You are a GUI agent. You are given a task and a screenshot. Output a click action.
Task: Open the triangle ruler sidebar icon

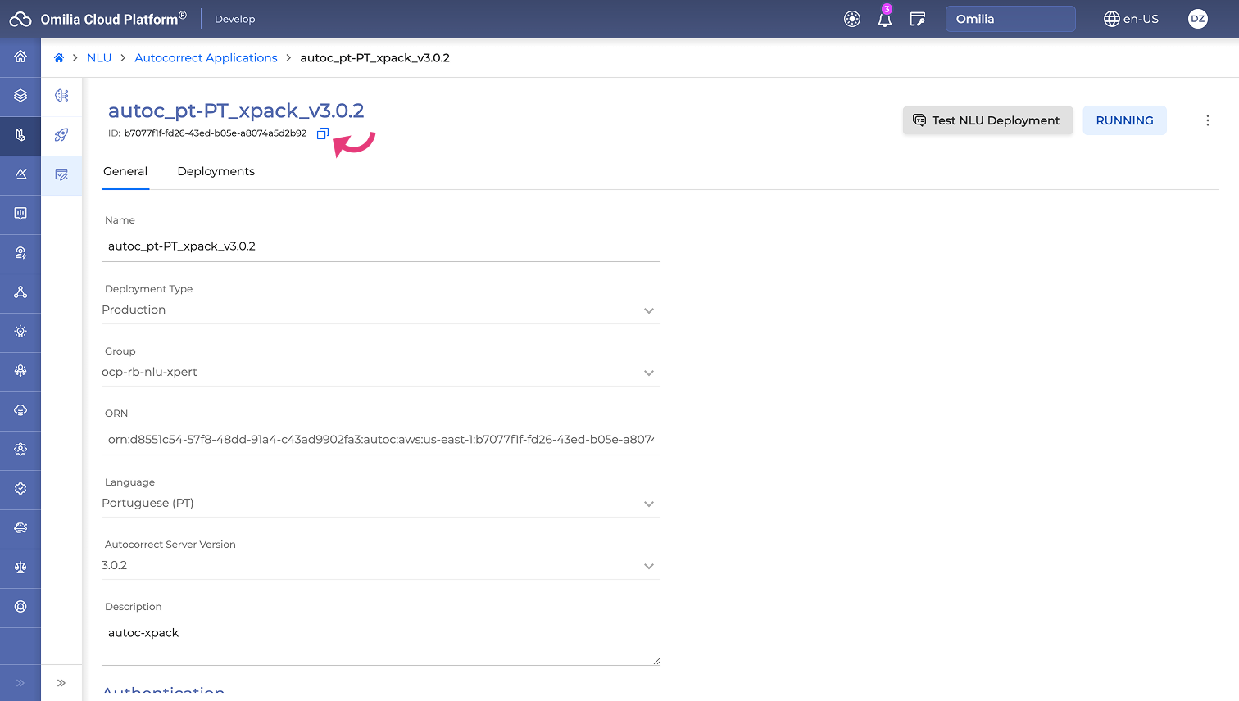pos(20,174)
